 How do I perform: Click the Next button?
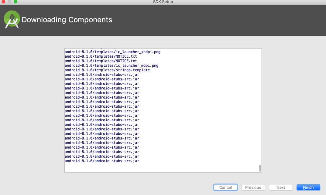(281, 187)
